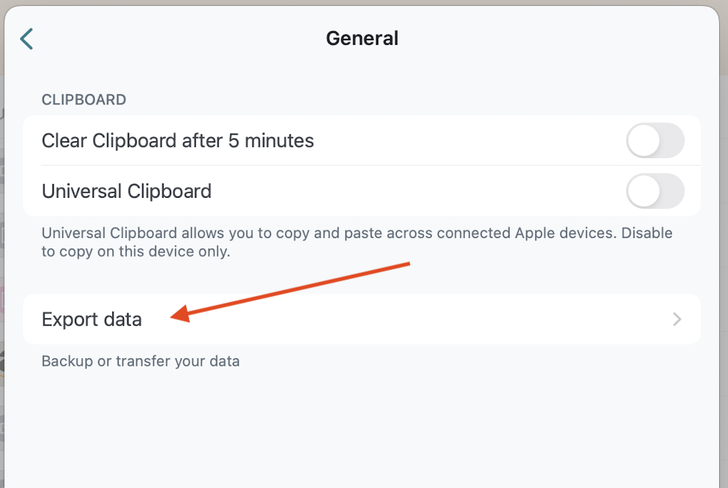Image resolution: width=728 pixels, height=488 pixels.
Task: Click the Universal Clipboard toggle slider
Action: 655,191
